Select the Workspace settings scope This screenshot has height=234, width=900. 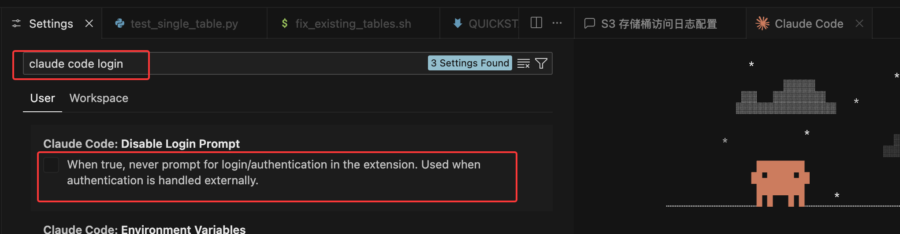point(99,98)
